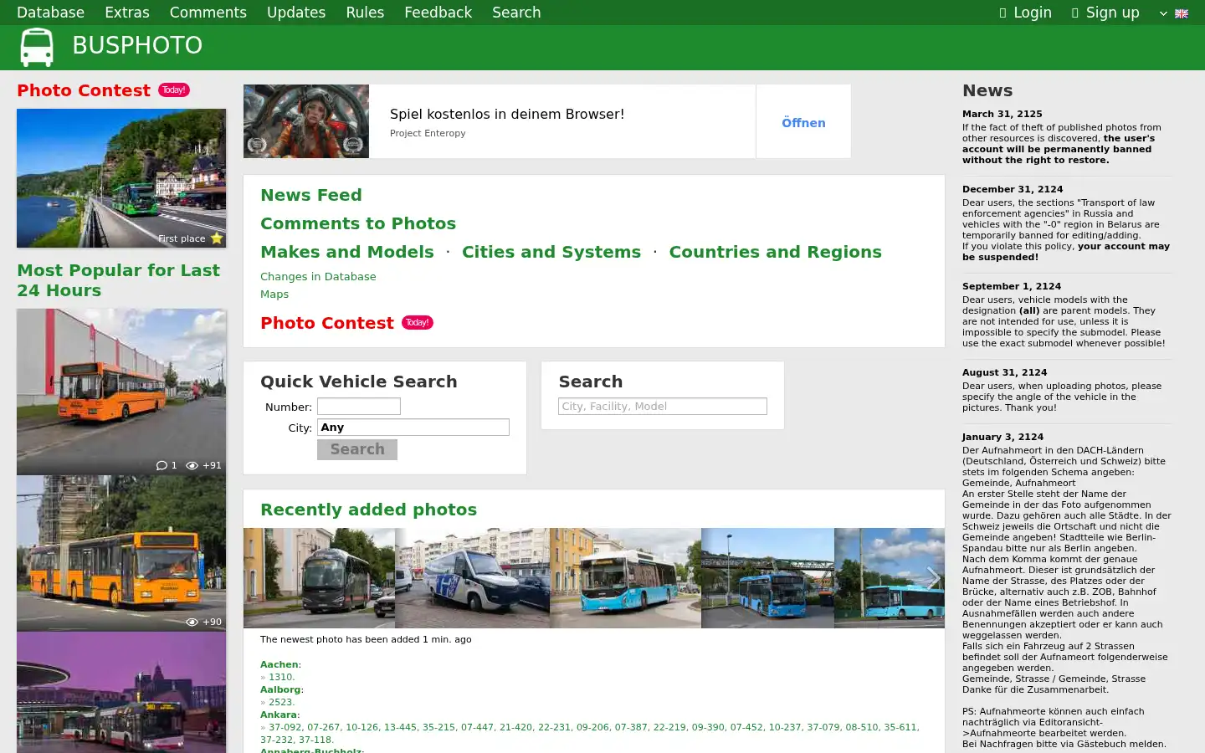The width and height of the screenshot is (1205, 753).
Task: Open the night-time purple sky bus photo
Action: click(x=121, y=693)
